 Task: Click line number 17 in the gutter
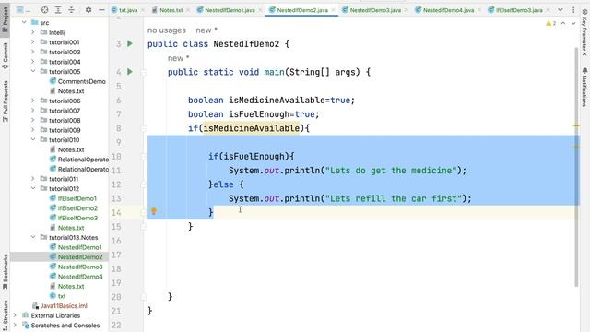117,255
